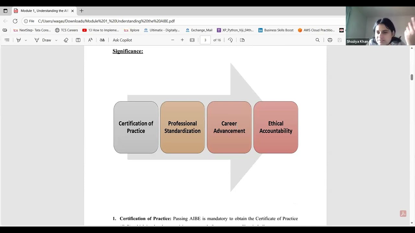This screenshot has height=233, width=415.
Task: Click the Certification of Practice box
Action: (x=136, y=127)
